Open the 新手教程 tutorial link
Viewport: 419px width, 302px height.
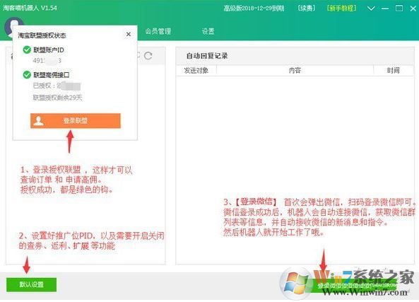tap(341, 8)
